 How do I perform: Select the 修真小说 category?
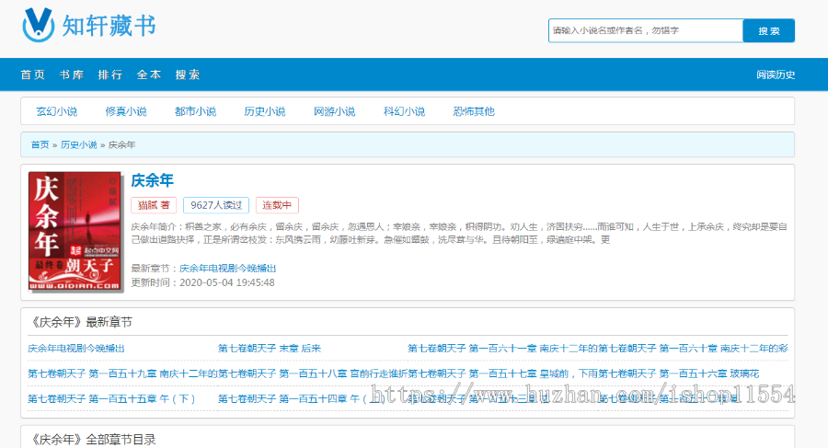(x=126, y=111)
